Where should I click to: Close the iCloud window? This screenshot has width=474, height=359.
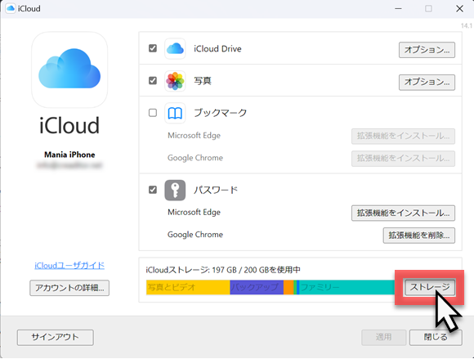(x=459, y=8)
